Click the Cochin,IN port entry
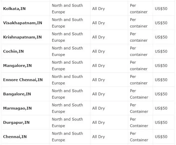The image size is (176, 145). coord(13,51)
